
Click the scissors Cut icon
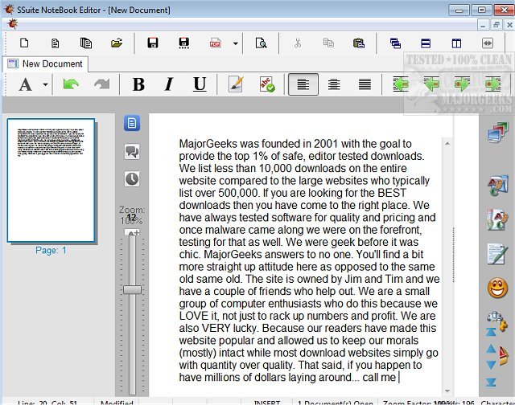(298, 43)
